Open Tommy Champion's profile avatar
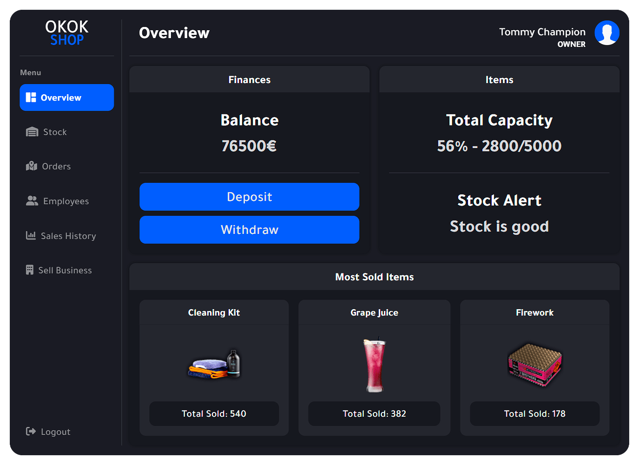The image size is (639, 465). tap(607, 33)
